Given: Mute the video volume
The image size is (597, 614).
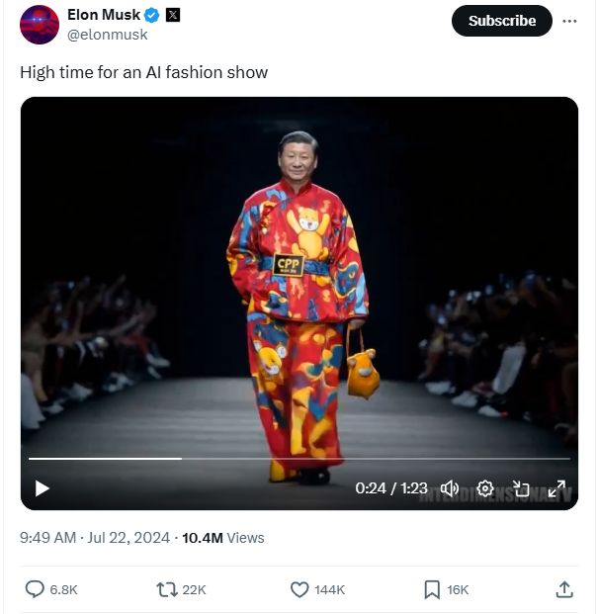Looking at the screenshot, I should coord(450,488).
